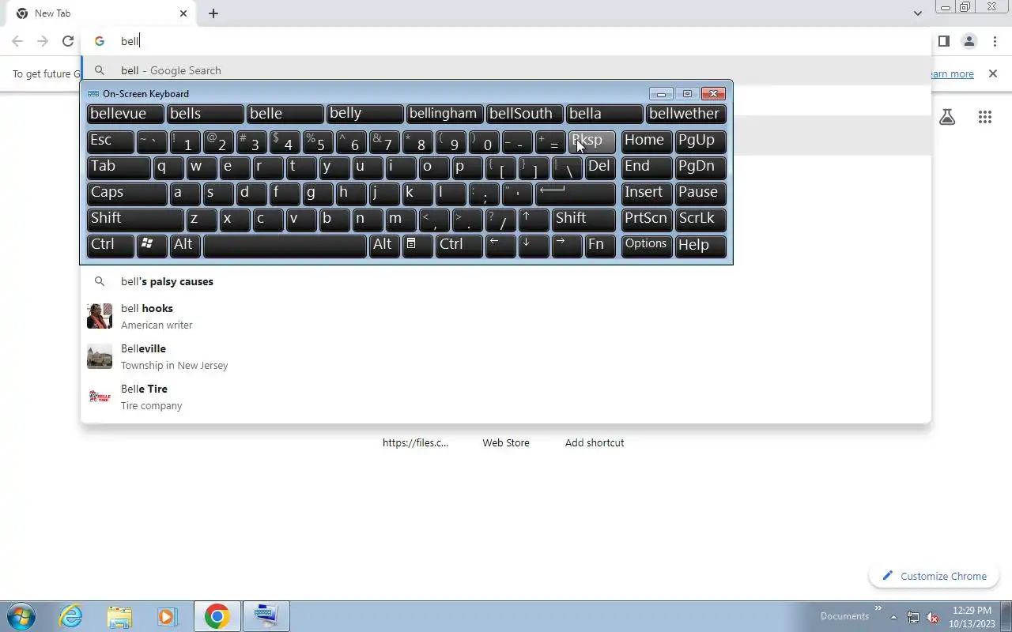This screenshot has height=632, width=1012.
Task: Open Windows Media Player taskbar icon
Action: coord(167,616)
